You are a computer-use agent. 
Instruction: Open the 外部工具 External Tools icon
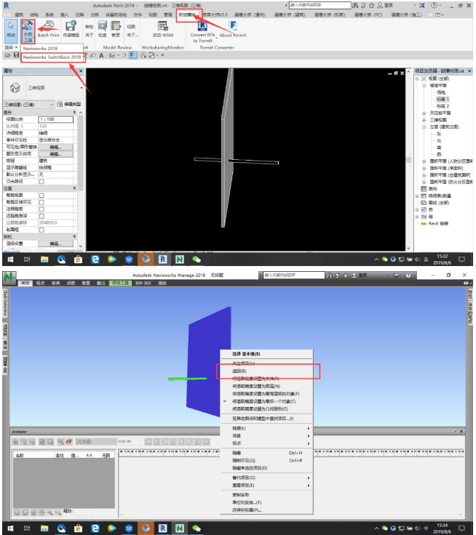[x=28, y=31]
